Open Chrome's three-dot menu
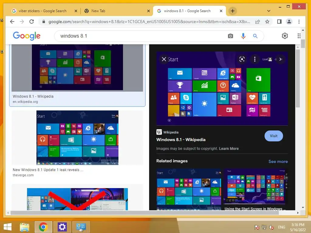 point(299,22)
